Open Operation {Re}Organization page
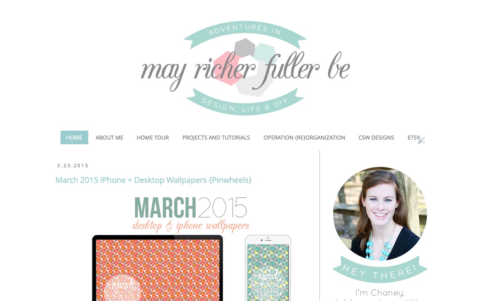 pos(304,138)
